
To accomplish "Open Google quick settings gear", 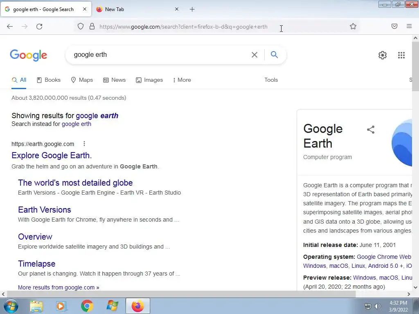I will pos(383,55).
